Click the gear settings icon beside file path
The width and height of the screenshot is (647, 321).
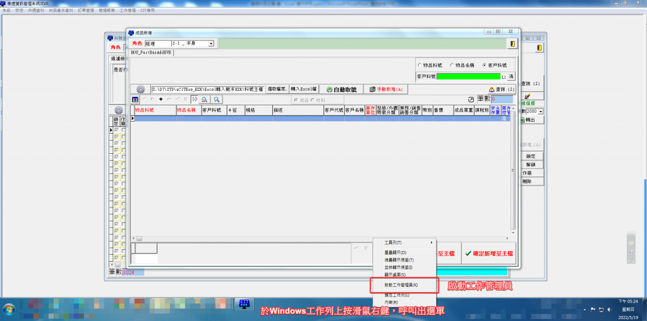tap(140, 90)
